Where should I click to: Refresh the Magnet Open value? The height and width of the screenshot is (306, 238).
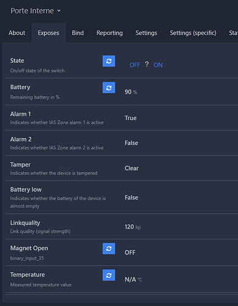click(x=109, y=248)
